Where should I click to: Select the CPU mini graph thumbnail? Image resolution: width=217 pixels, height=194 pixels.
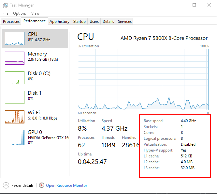pos(15,39)
